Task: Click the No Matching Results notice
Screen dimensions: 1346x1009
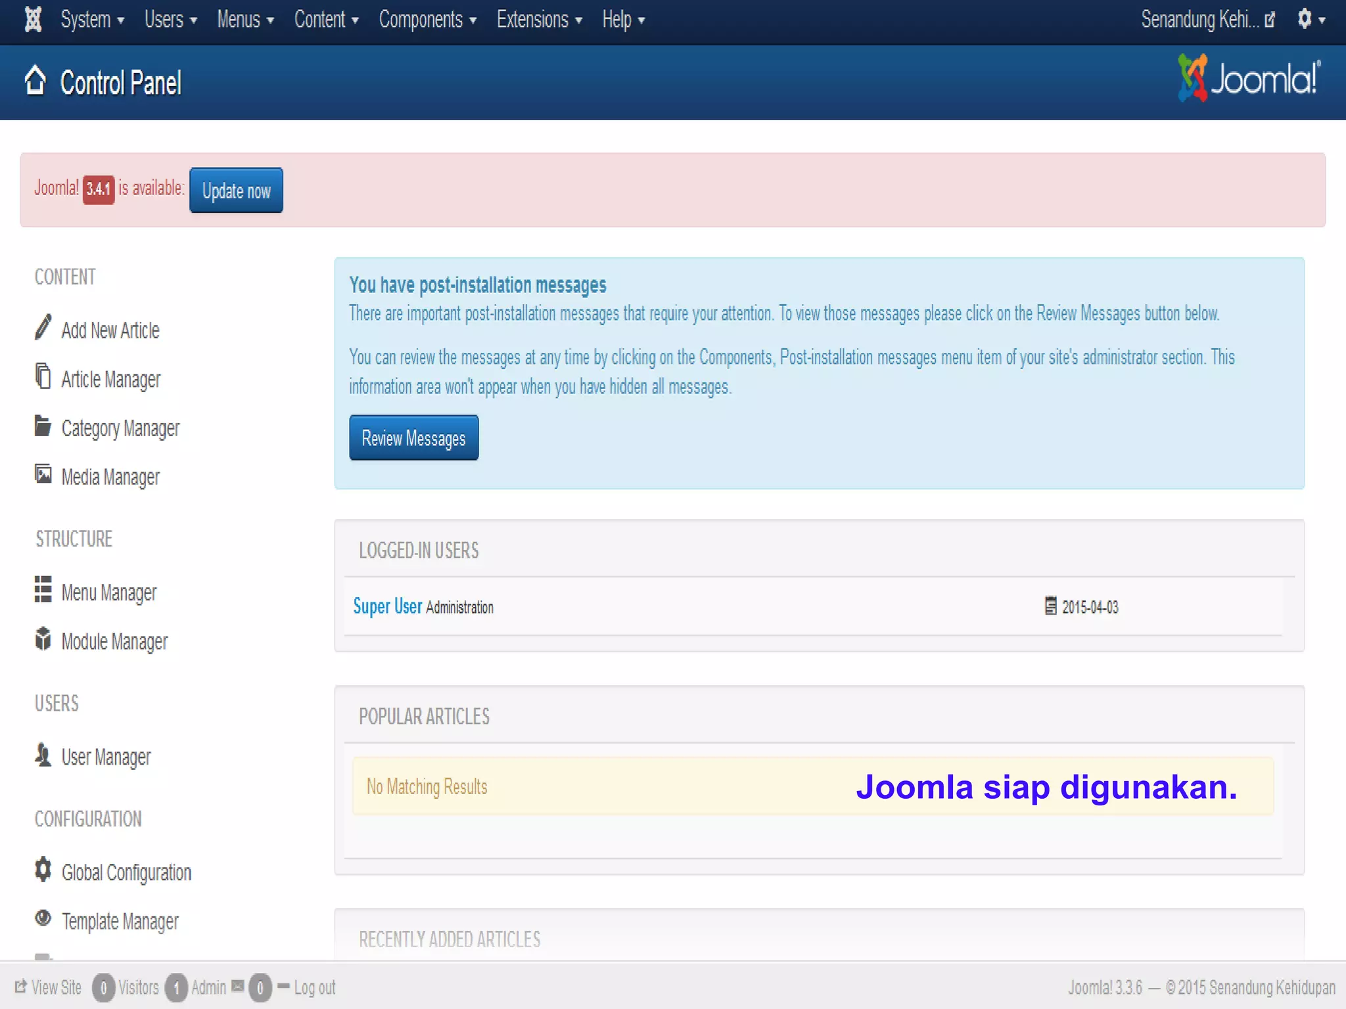Action: (813, 786)
